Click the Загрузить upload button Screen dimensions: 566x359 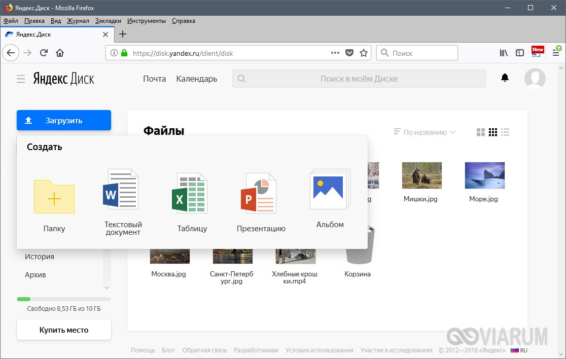point(64,120)
